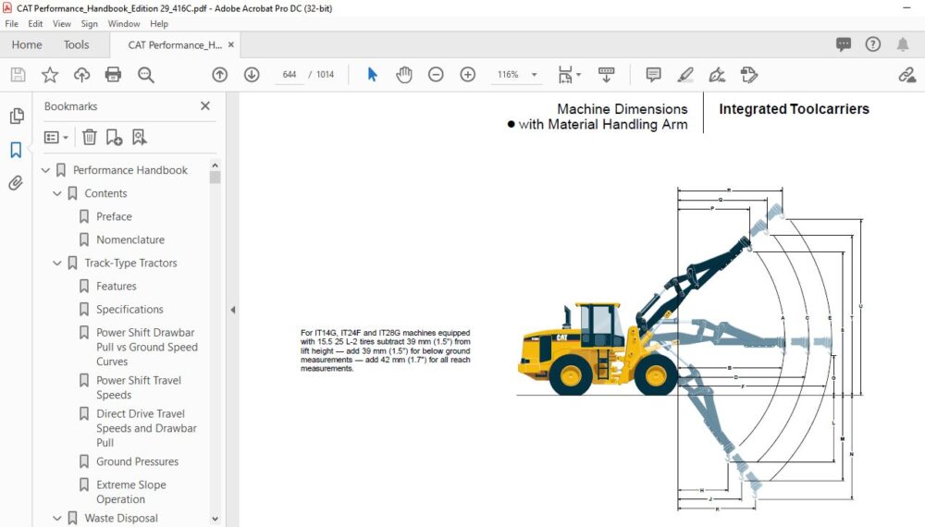Go to next page arrow

252,74
